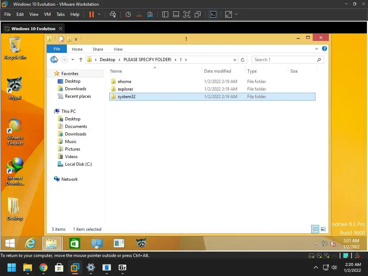The height and width of the screenshot is (276, 368).
Task: Open Quick Access Toolbar customize dropdown
Action: pos(76,40)
